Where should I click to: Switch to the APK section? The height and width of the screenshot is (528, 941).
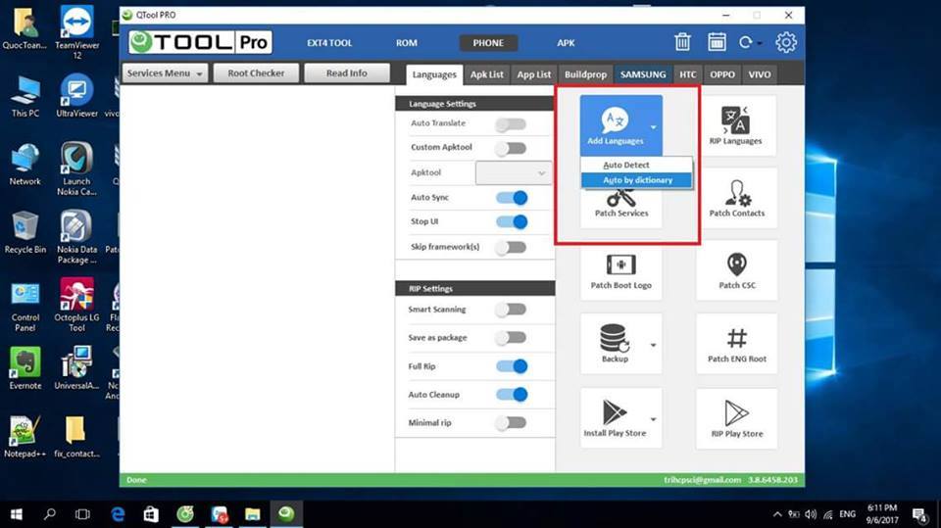[x=566, y=43]
